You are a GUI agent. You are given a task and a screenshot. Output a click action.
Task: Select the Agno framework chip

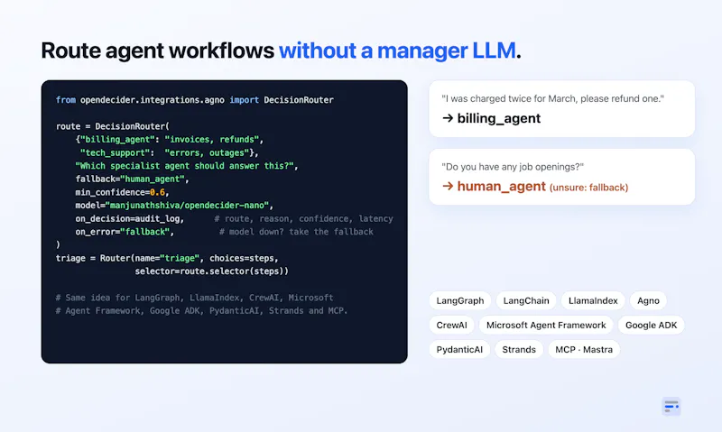pos(648,301)
